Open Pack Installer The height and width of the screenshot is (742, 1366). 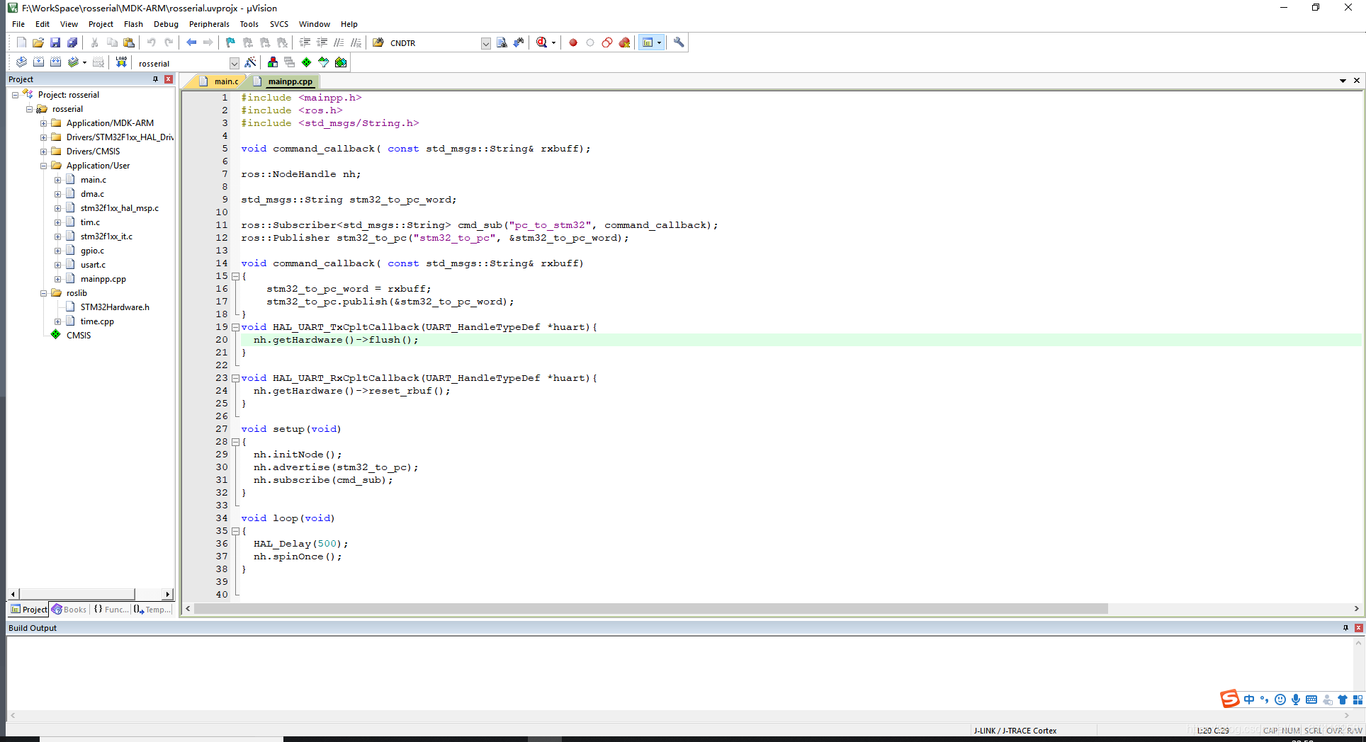point(341,62)
